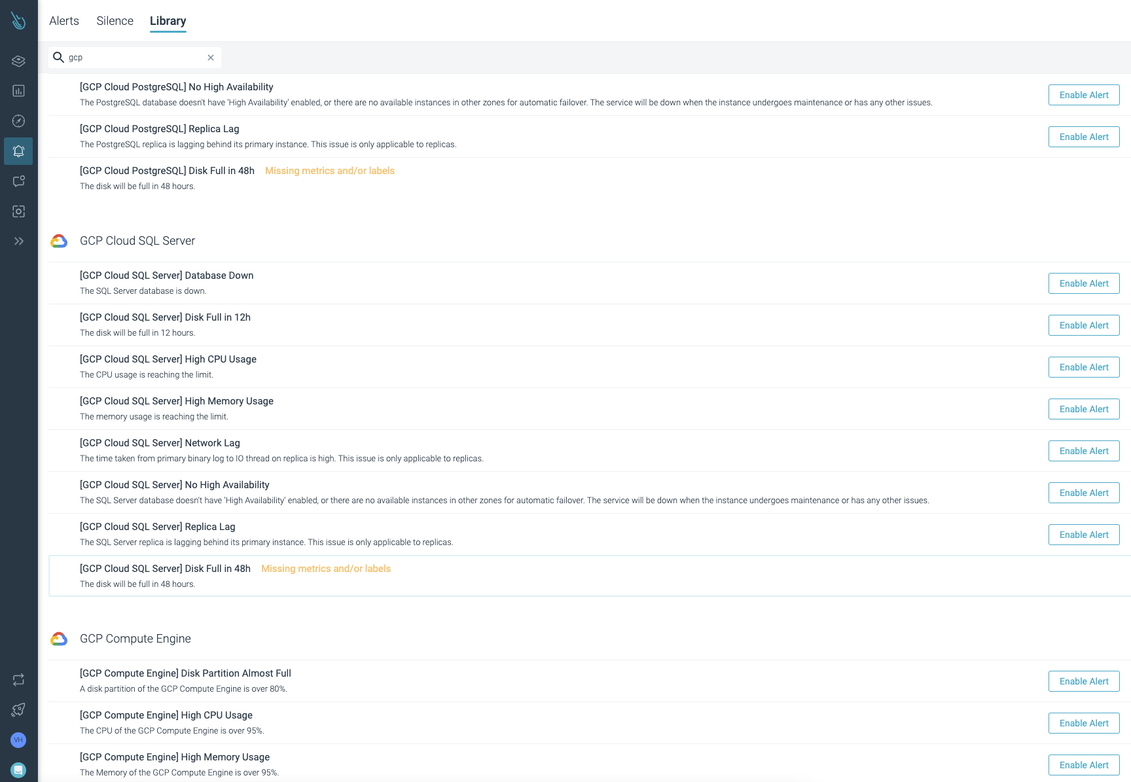The width and height of the screenshot is (1131, 782).
Task: Click the GCP Compute Engine logo icon
Action: 59,639
